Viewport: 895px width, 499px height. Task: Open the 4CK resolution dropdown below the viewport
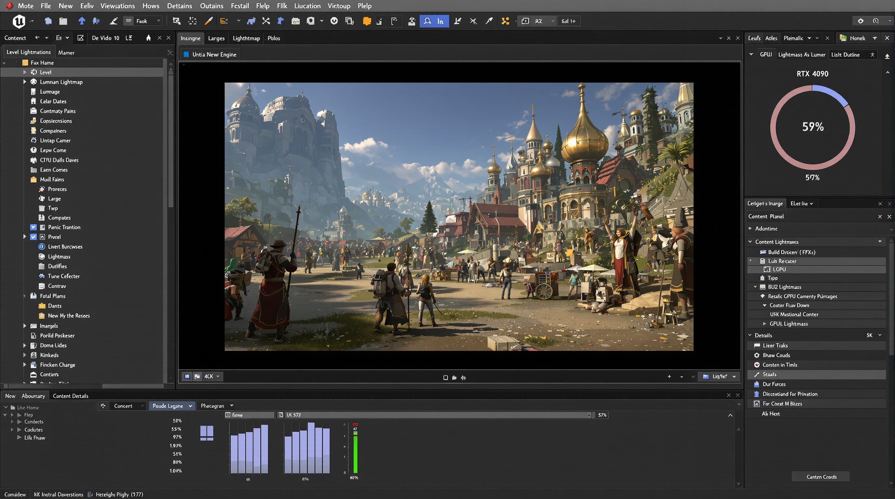(x=211, y=376)
